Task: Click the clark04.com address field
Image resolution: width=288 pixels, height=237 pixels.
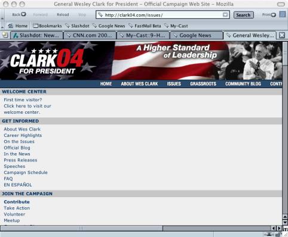Action: 163,15
